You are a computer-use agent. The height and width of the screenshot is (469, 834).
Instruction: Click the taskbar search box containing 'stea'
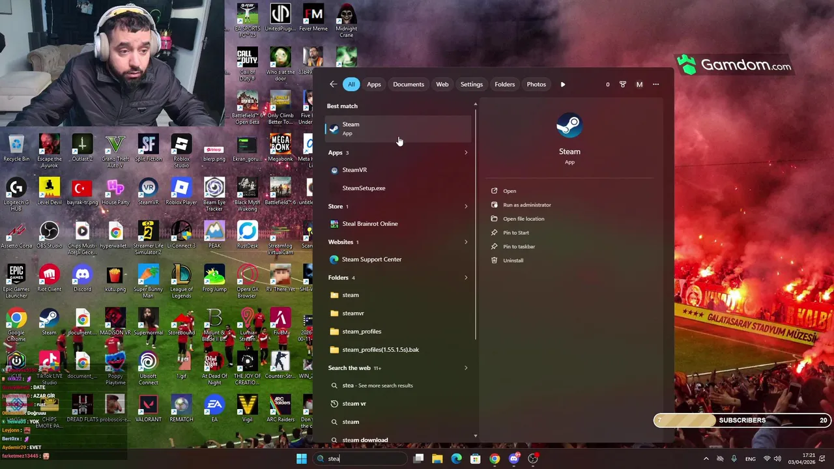[x=360, y=459]
